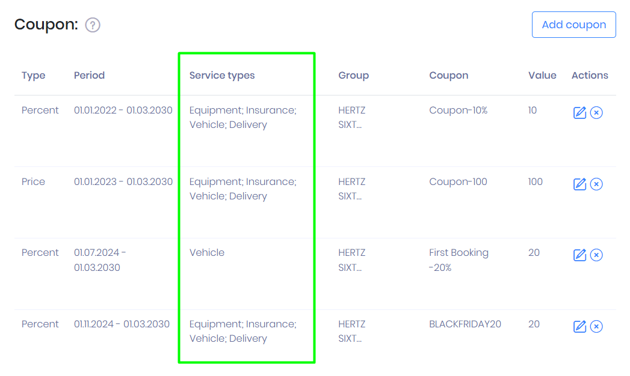Click the Price type cell
Viewport: 630px width, 376px height.
(34, 182)
